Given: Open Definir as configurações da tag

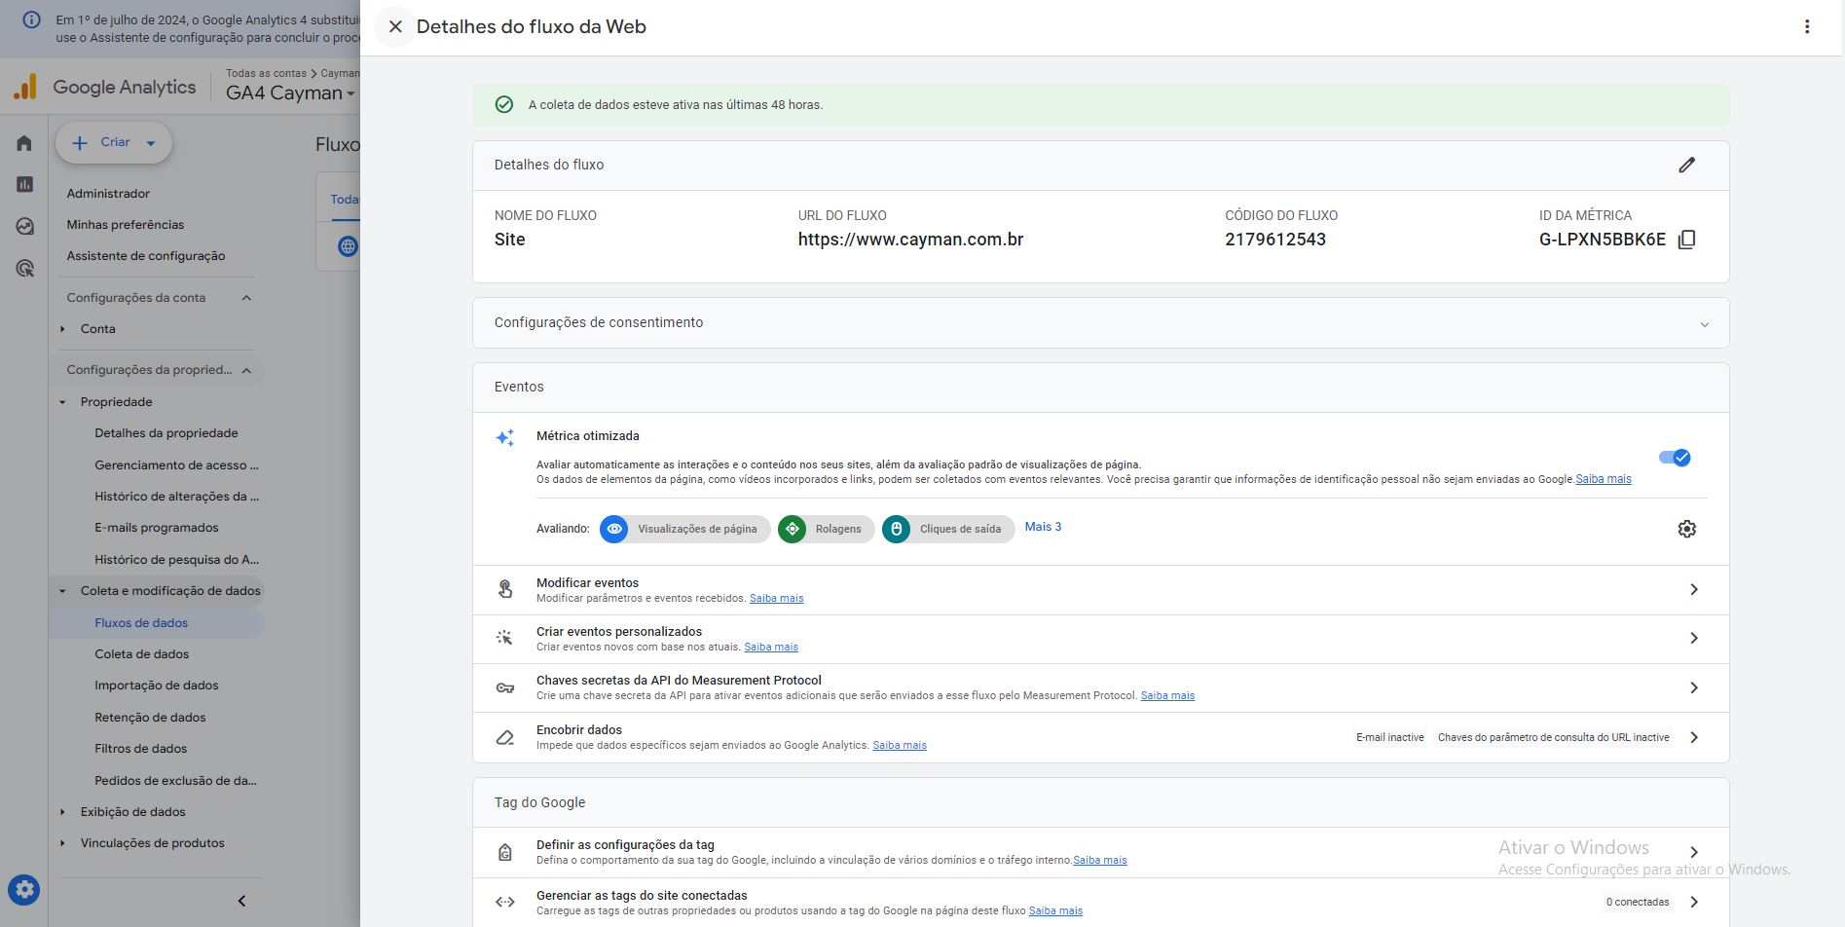Looking at the screenshot, I should (x=1100, y=852).
